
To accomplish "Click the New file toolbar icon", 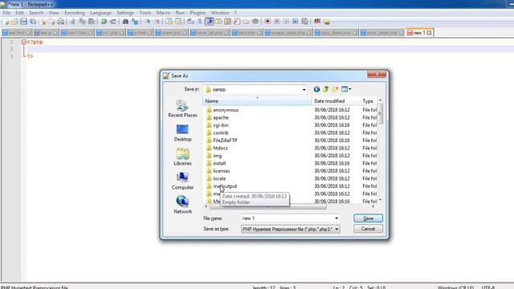I will pyautogui.click(x=6, y=22).
